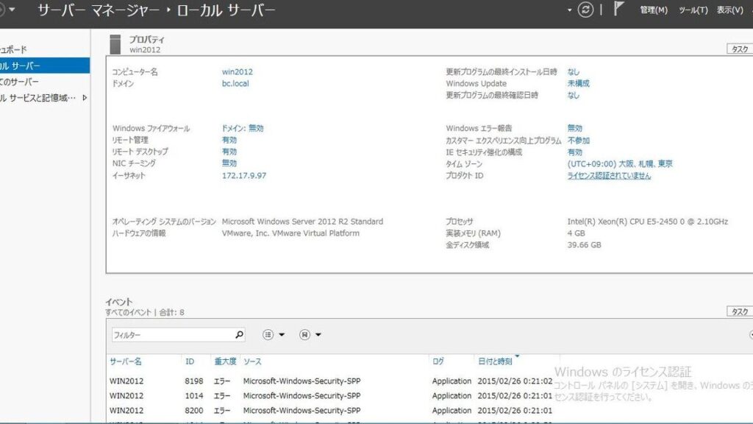Click Remote Management 有効 link

point(229,140)
